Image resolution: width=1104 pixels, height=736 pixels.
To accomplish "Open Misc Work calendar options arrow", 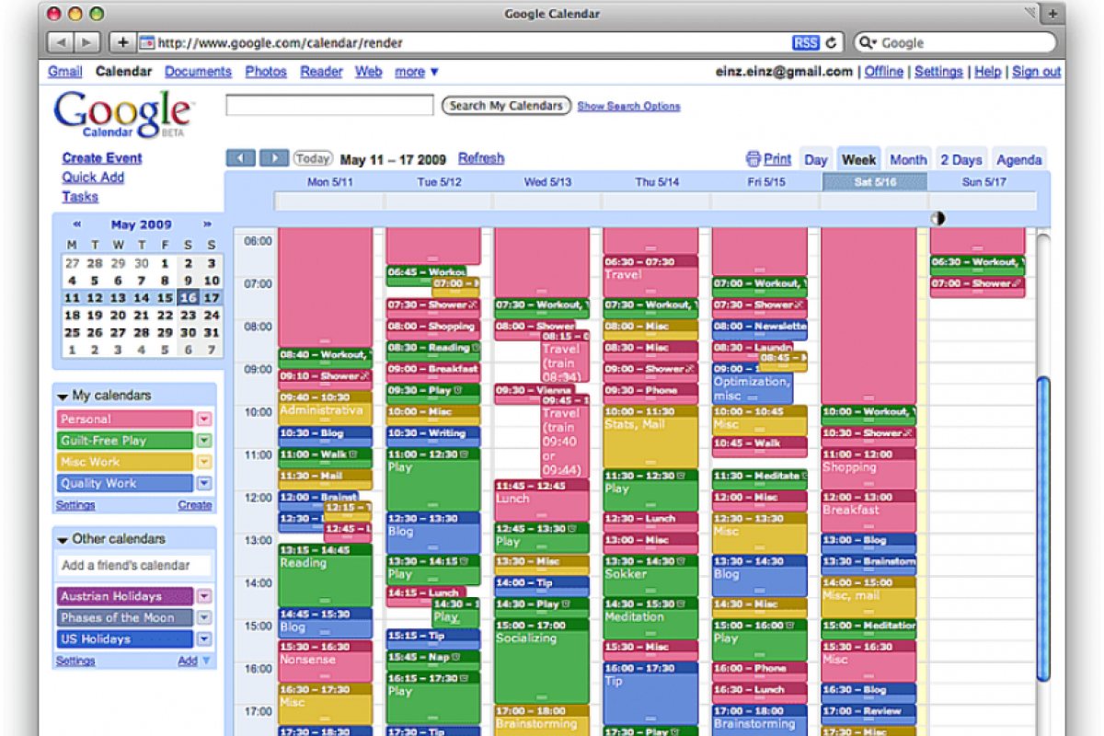I will point(204,462).
